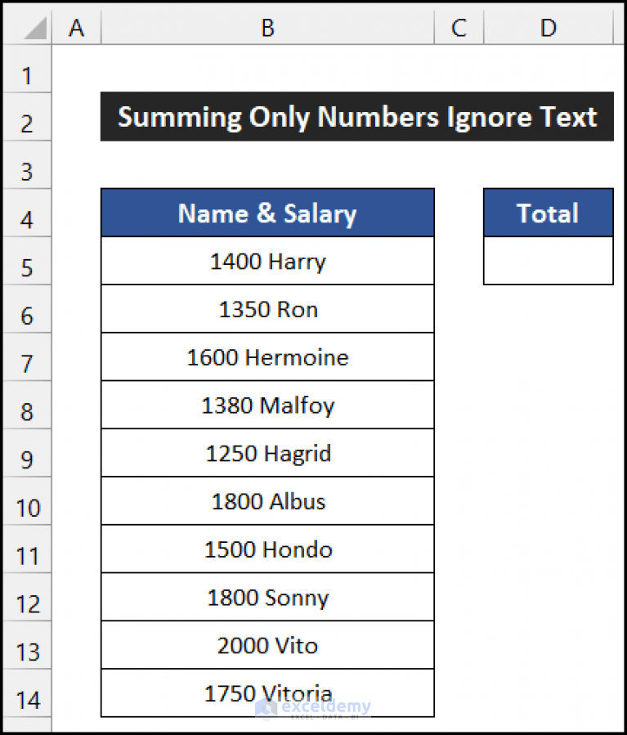This screenshot has width=627, height=735.
Task: Select the cell containing 2000 Vito
Action: (267, 645)
